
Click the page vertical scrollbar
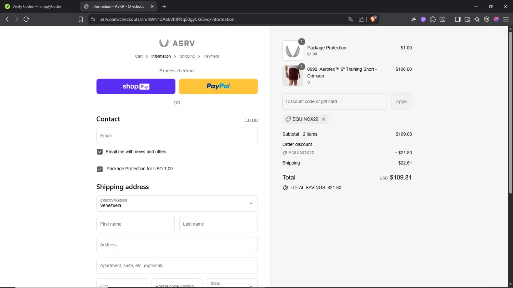coord(510,113)
